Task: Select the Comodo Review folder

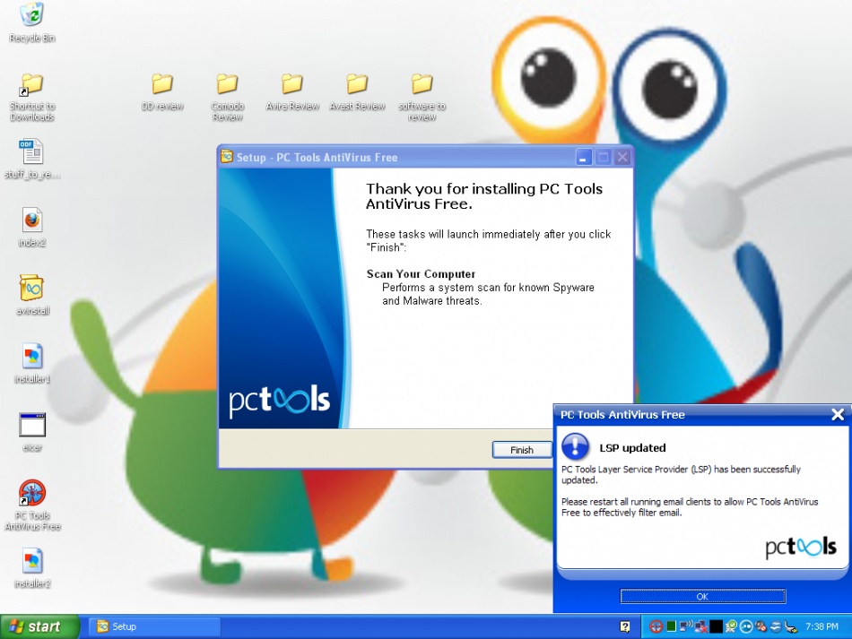Action: point(227,97)
